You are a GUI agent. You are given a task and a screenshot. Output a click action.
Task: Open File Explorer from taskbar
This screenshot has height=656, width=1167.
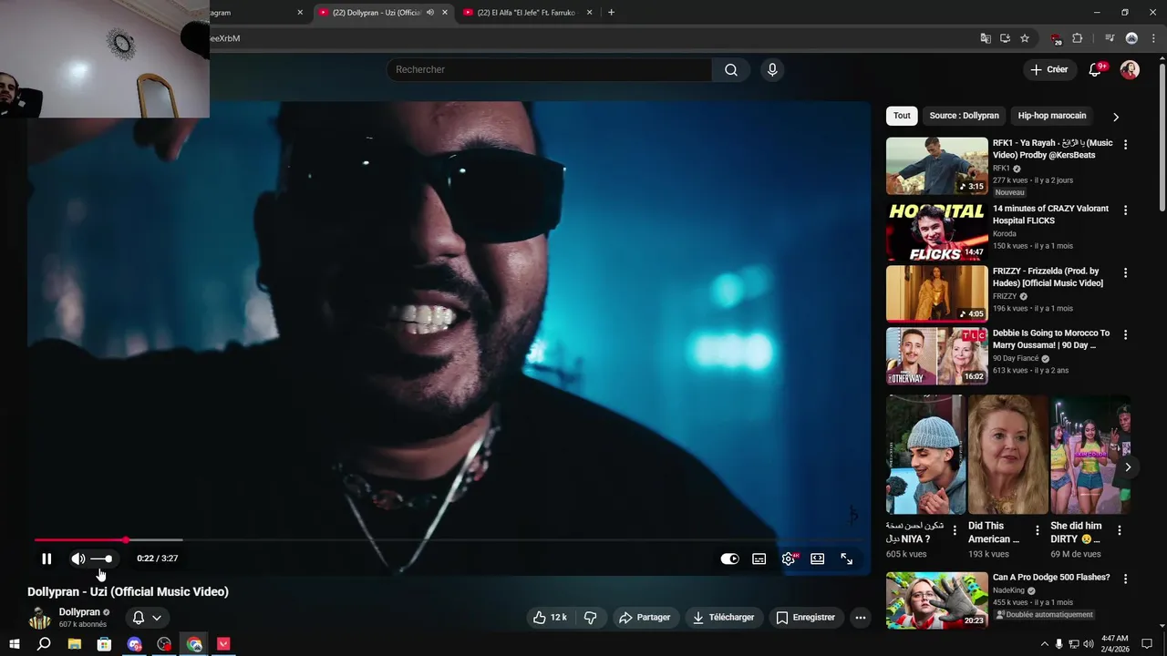click(74, 644)
